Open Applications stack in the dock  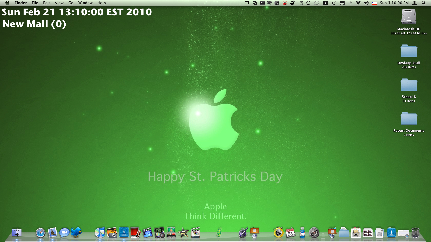tap(356, 233)
